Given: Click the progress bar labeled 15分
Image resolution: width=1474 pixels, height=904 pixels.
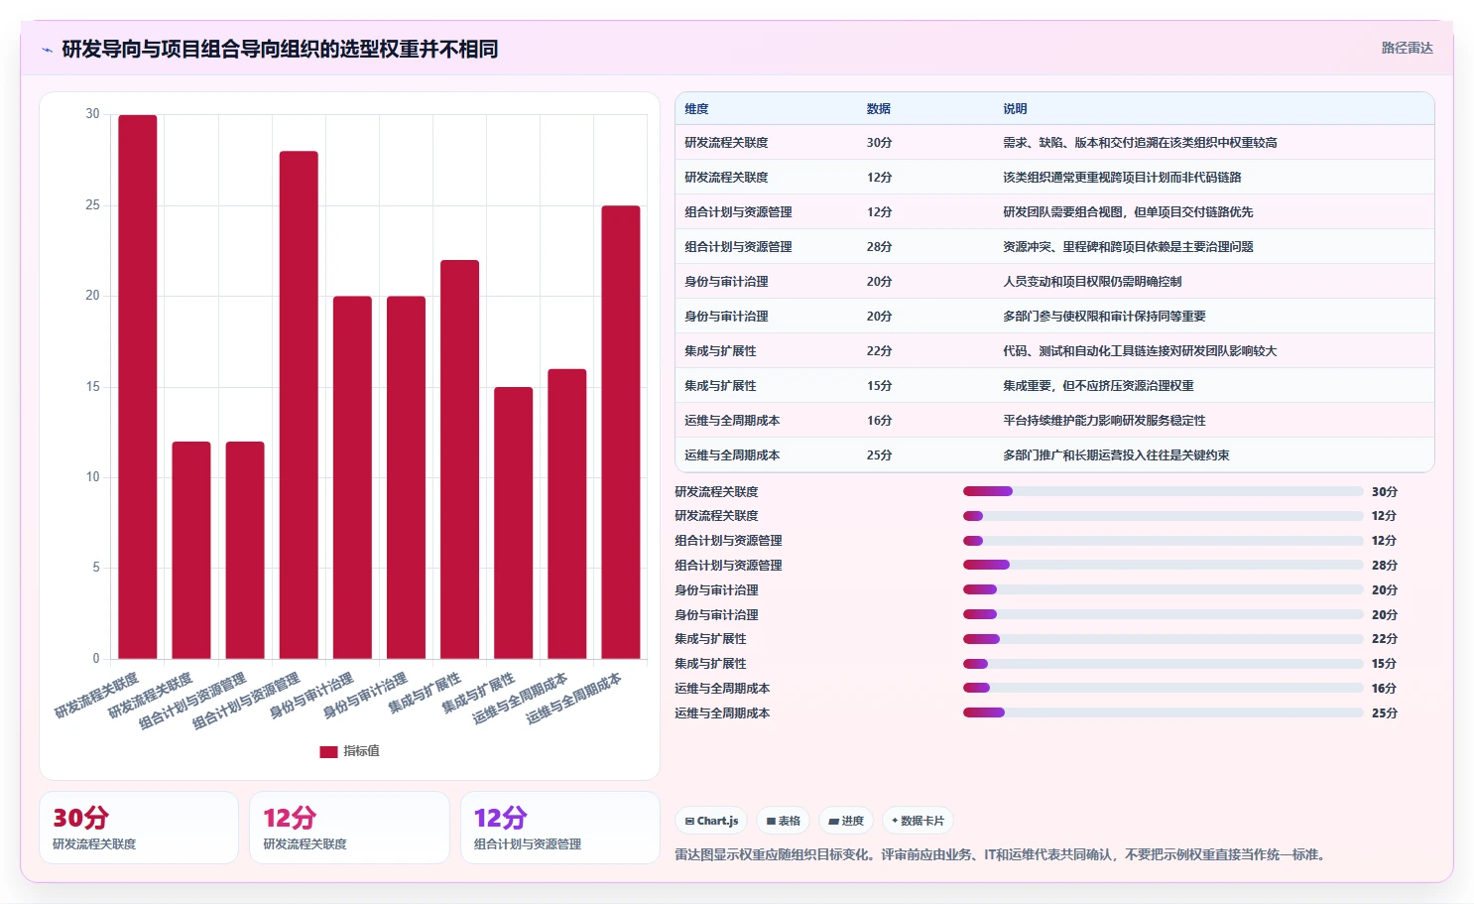Looking at the screenshot, I should (1163, 664).
